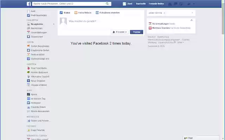Click the Gruppe erstellen icon

(28, 85)
